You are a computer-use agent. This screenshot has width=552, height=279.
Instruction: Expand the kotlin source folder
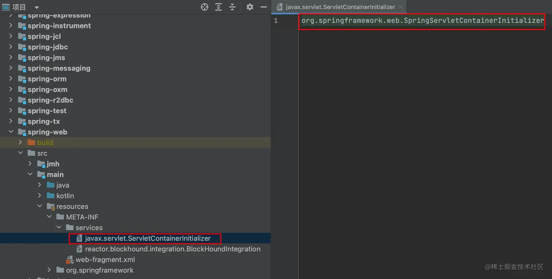click(x=39, y=196)
